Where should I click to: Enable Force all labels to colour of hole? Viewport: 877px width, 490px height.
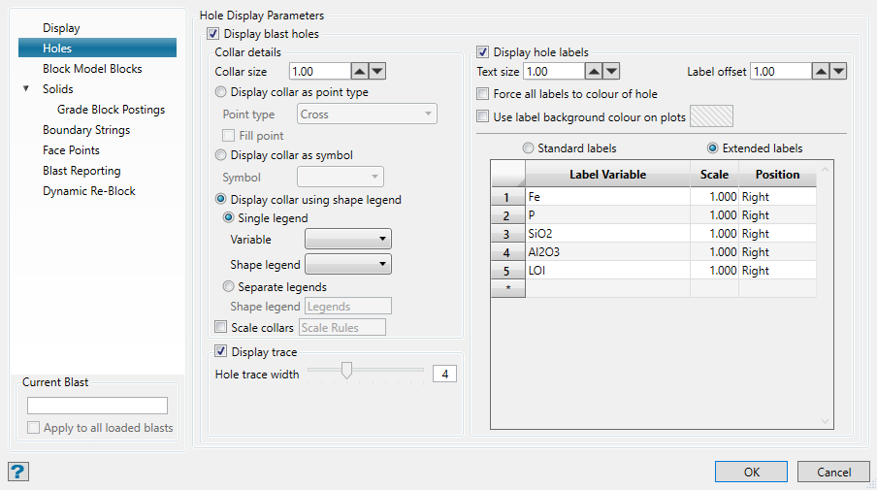point(483,94)
